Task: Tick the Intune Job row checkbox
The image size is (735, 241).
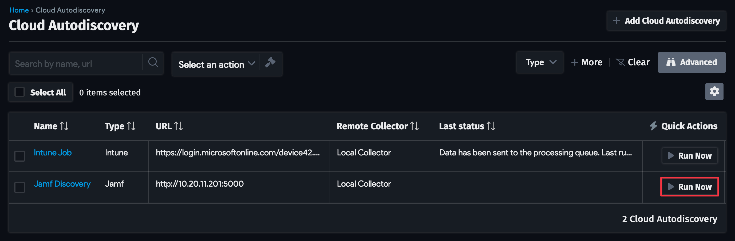Action: coord(20,156)
